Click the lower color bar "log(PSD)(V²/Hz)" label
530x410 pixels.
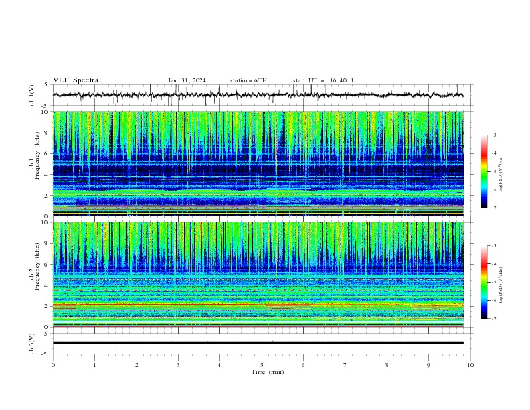tap(501, 285)
